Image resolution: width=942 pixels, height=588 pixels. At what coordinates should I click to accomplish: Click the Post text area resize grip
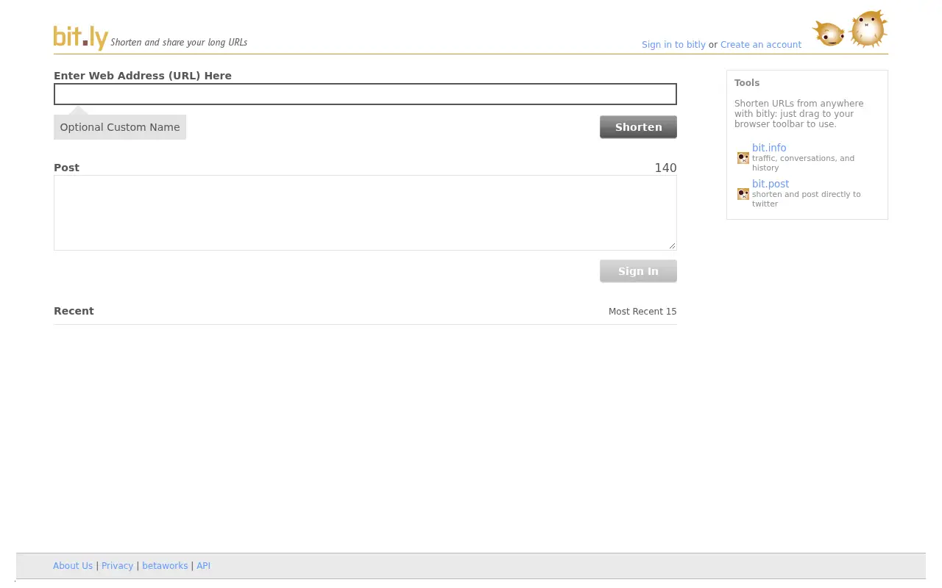click(x=673, y=246)
